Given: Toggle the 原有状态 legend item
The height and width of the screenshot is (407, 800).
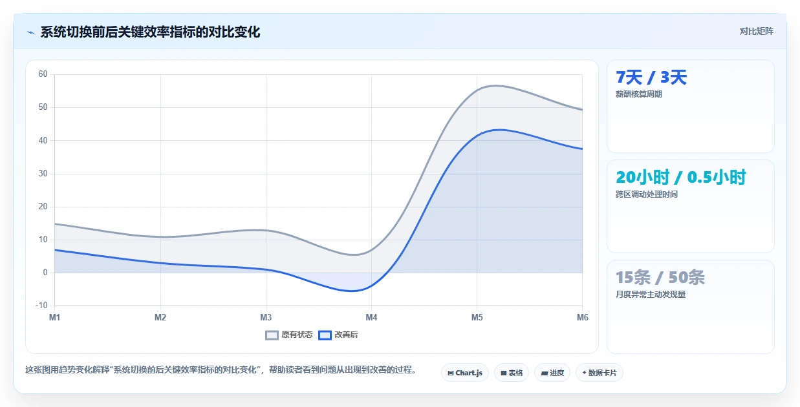Looking at the screenshot, I should tap(289, 335).
